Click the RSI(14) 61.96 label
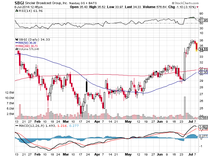The width and height of the screenshot is (208, 157). [31, 11]
